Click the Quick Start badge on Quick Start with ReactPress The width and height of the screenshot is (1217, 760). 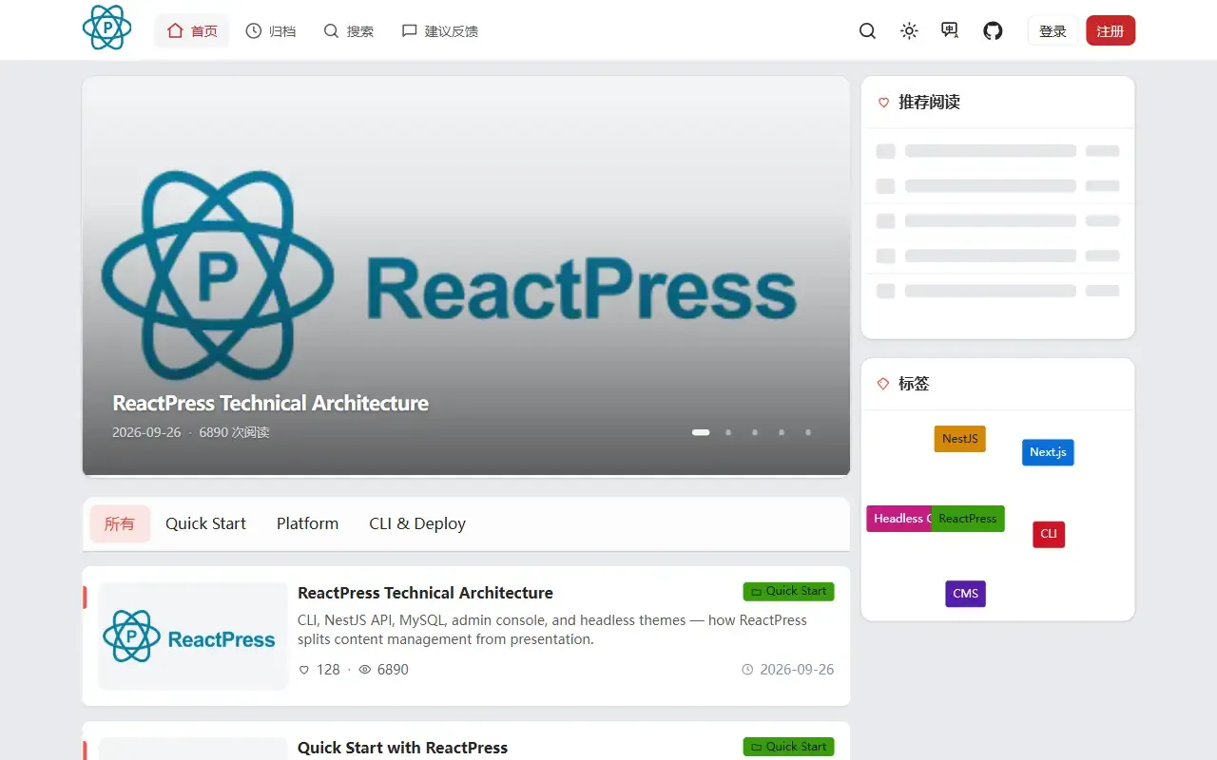[788, 747]
